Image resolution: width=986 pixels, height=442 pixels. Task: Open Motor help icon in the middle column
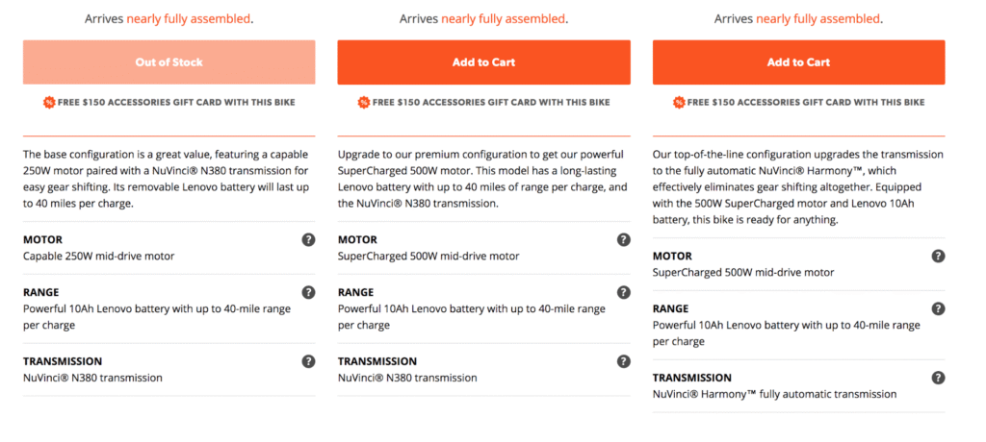623,239
